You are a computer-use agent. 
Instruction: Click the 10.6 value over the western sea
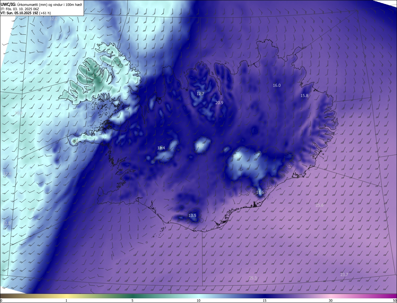point(19,113)
